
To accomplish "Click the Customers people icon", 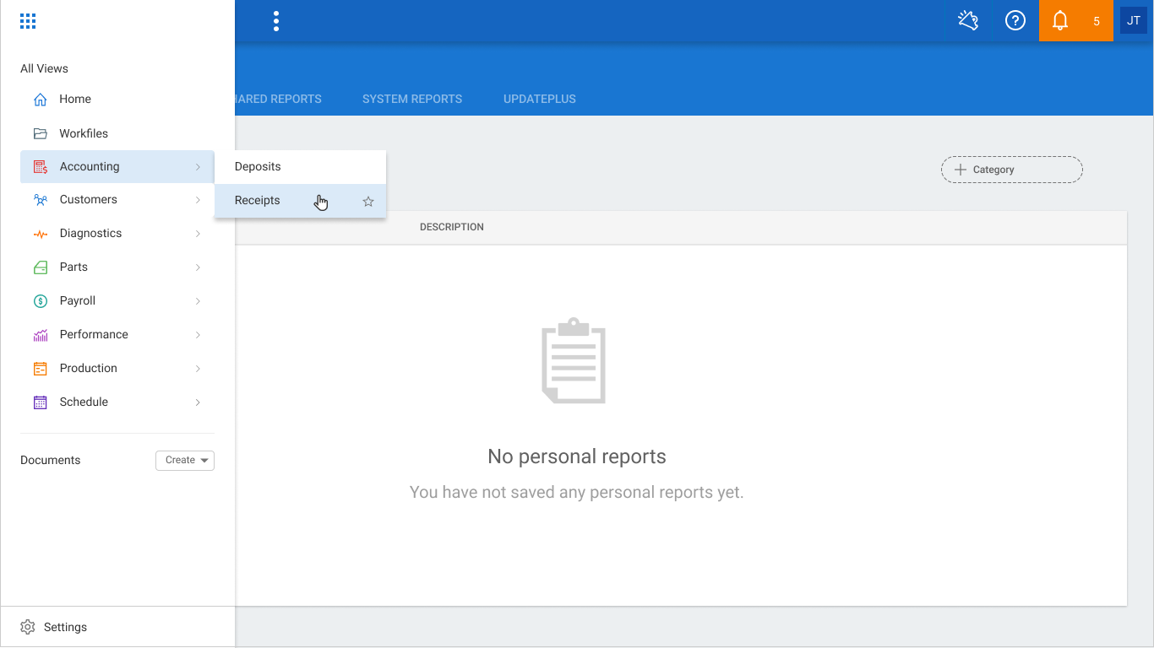I will (40, 200).
